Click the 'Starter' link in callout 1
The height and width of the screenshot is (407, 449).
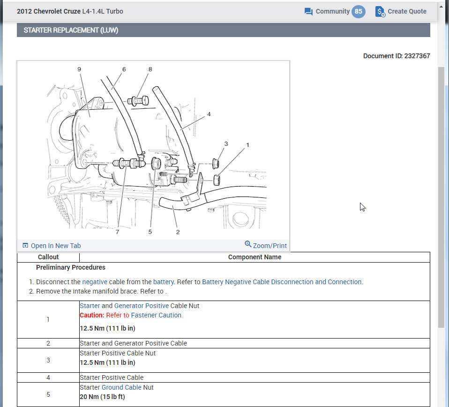point(90,306)
